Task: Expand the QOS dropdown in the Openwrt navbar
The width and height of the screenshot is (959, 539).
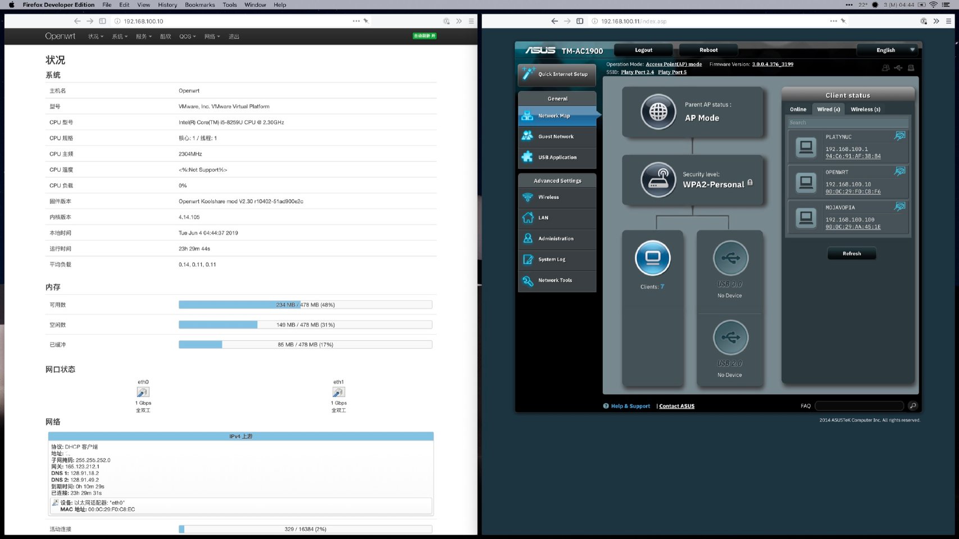Action: point(188,36)
